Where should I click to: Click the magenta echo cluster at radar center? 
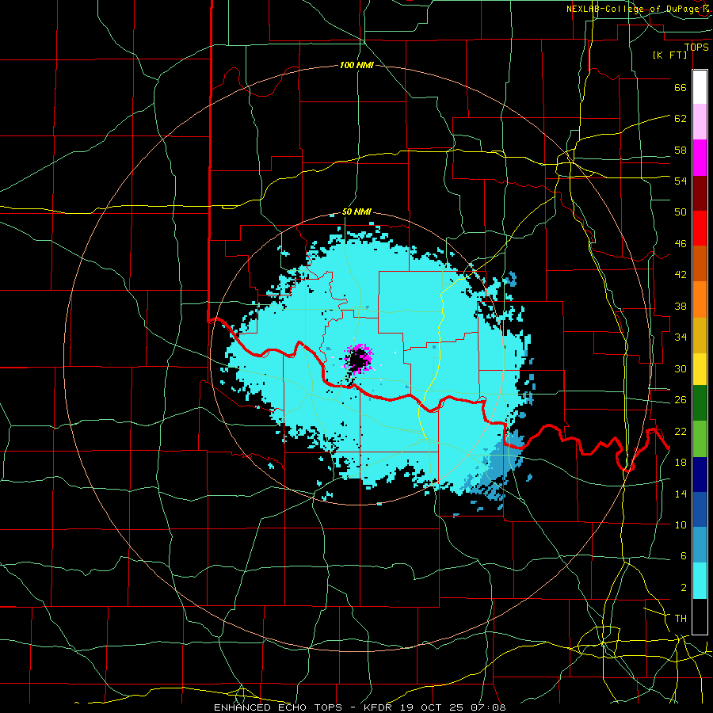pyautogui.click(x=359, y=358)
